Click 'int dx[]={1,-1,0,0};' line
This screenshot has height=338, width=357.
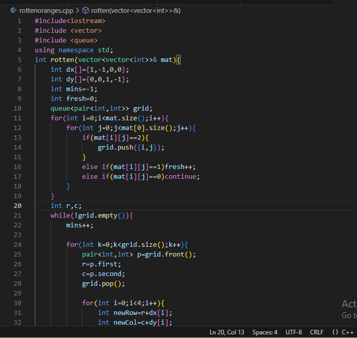click(90, 70)
